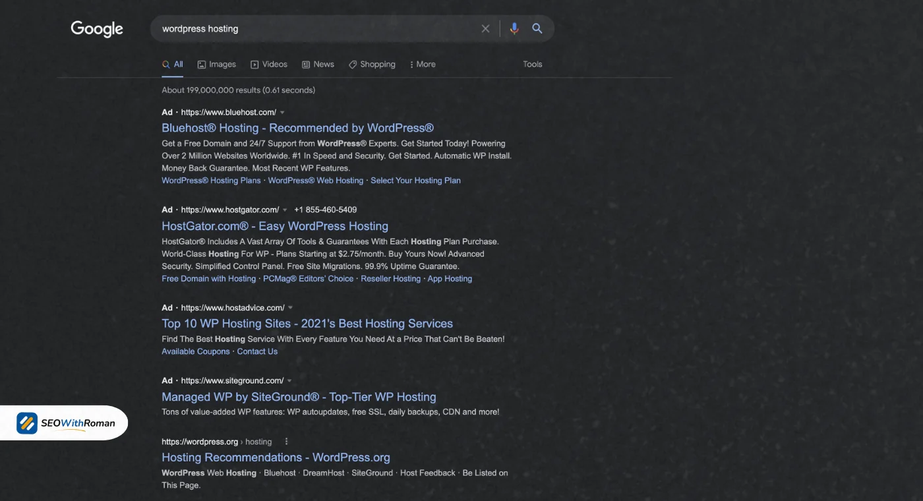This screenshot has height=501, width=923.
Task: Click the 'Select Your Hosting Plan' sitelink
Action: click(x=415, y=181)
